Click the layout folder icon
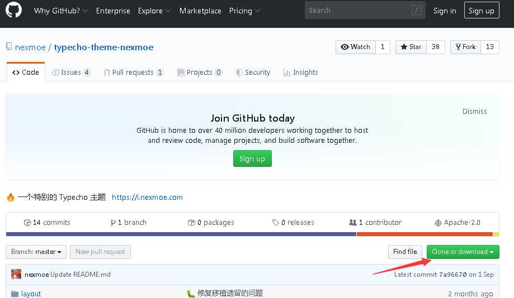Viewport: 514px width, 298px height. 15,294
